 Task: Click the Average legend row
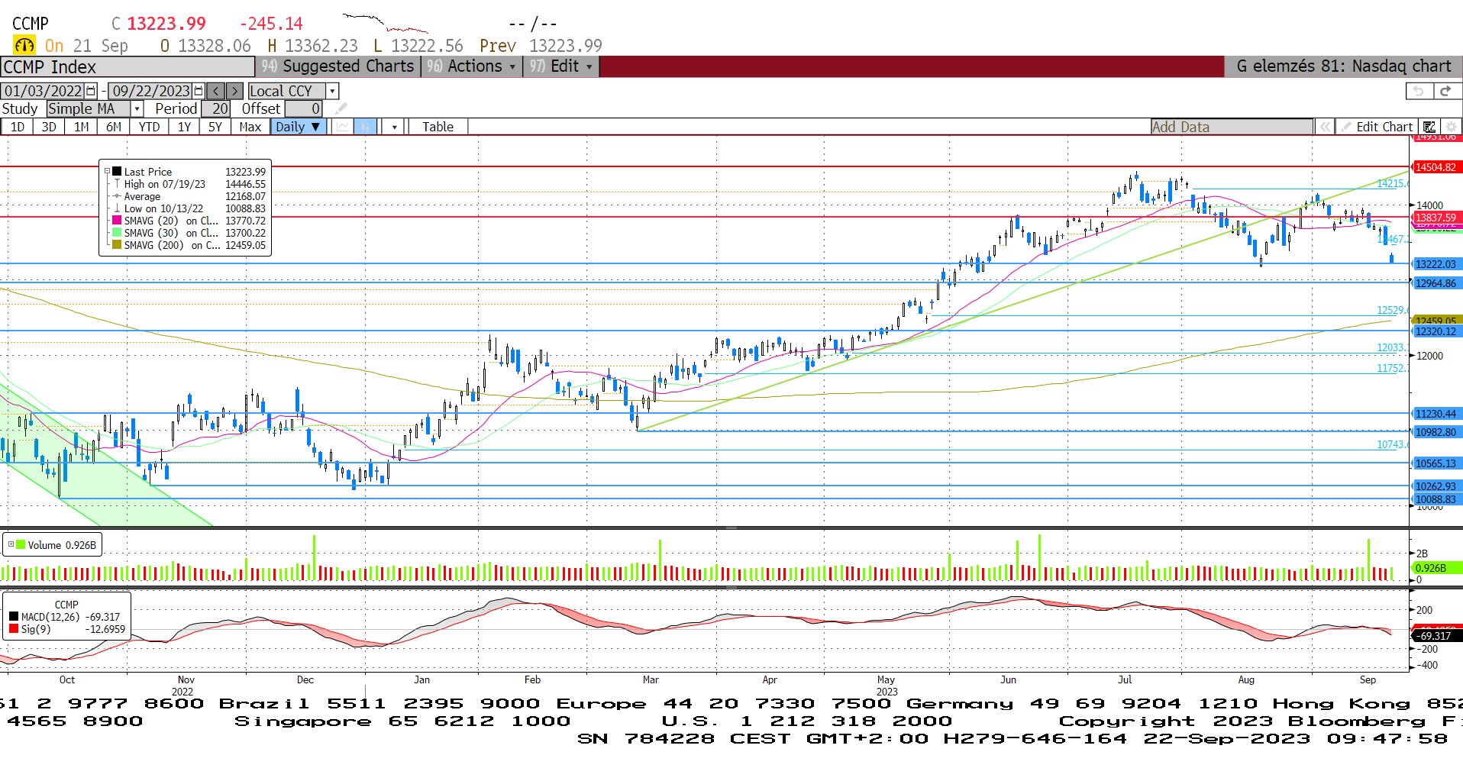(x=189, y=196)
